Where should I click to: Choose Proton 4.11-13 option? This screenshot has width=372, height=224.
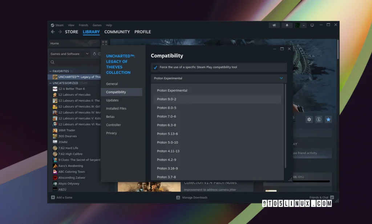(x=217, y=151)
